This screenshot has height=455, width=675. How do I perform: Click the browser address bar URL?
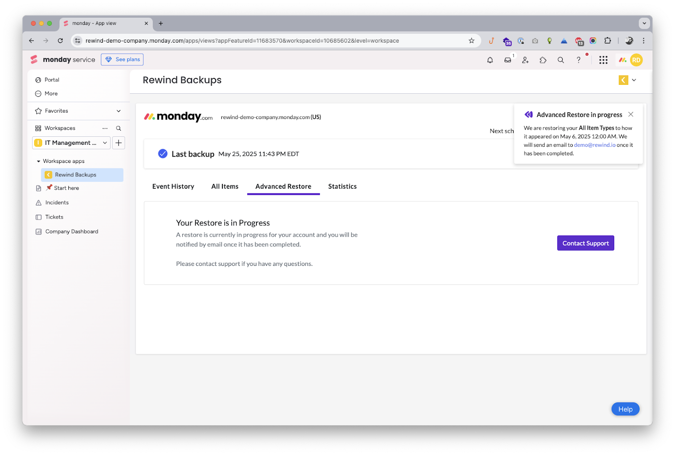[242, 41]
